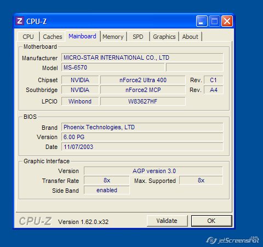Viewport: 263px width, 247px height.
Task: Click the chipset revision C1 value
Action: coord(213,80)
